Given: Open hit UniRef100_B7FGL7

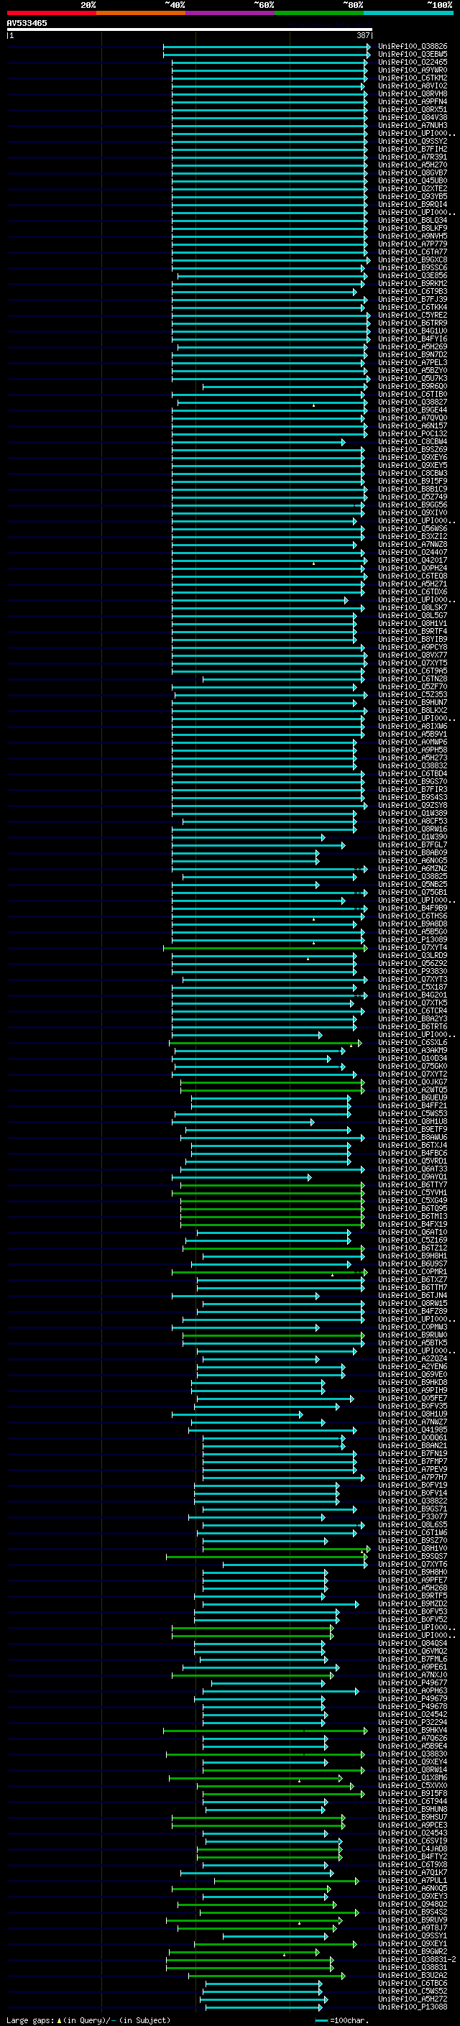Looking at the screenshot, I should click(x=412, y=844).
